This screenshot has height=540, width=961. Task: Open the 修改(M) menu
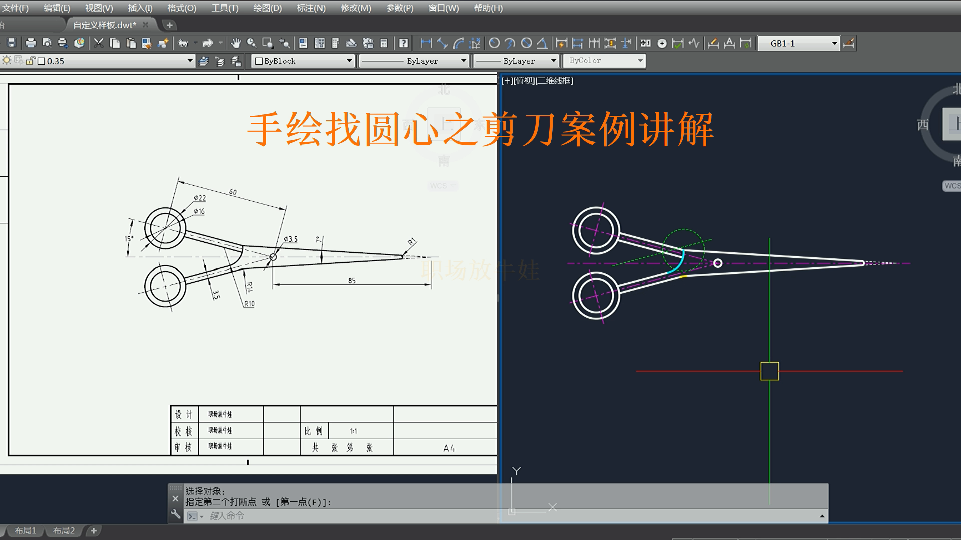click(x=356, y=8)
